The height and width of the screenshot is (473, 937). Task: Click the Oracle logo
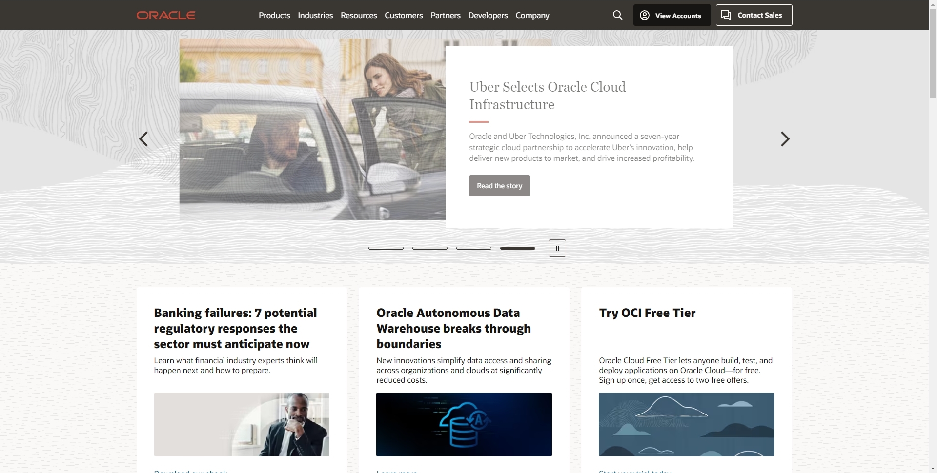point(166,15)
